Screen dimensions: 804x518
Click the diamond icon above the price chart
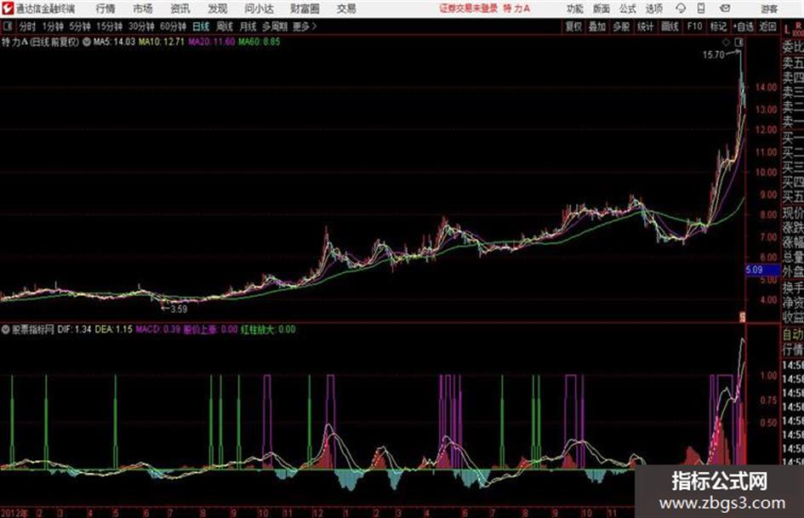(x=726, y=42)
